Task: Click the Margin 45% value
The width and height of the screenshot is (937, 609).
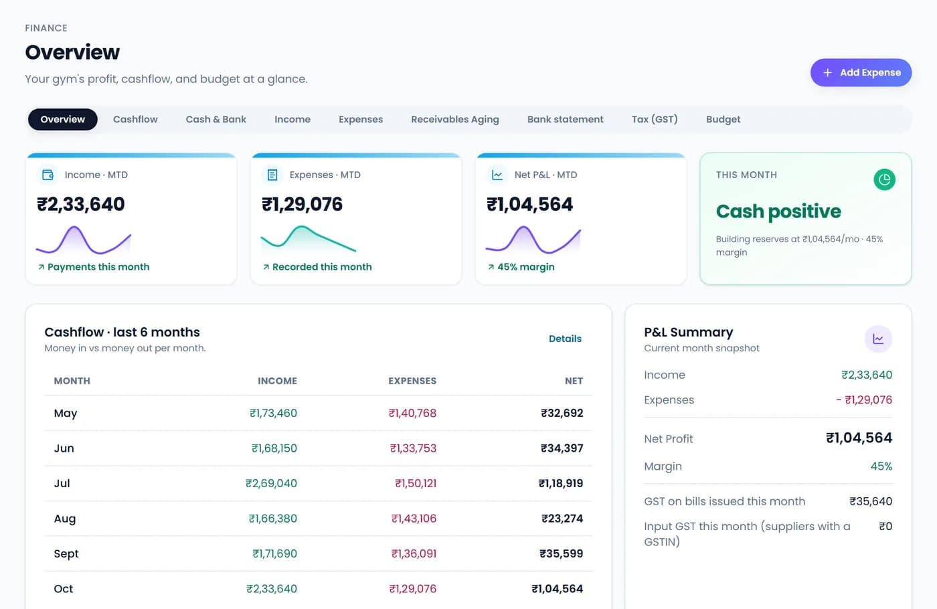Action: [x=881, y=466]
